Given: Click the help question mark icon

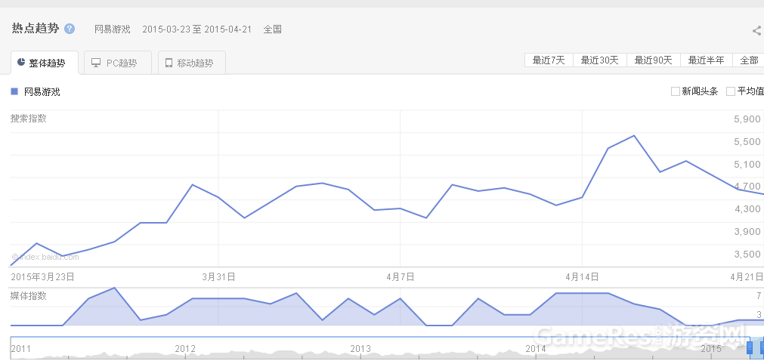Looking at the screenshot, I should [x=70, y=29].
